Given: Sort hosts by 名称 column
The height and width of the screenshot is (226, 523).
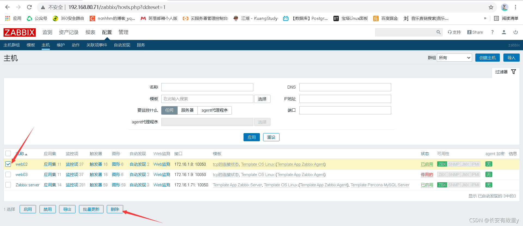Looking at the screenshot, I should pos(22,154).
